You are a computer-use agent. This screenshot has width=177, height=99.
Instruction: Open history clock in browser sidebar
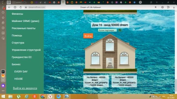[3, 12]
